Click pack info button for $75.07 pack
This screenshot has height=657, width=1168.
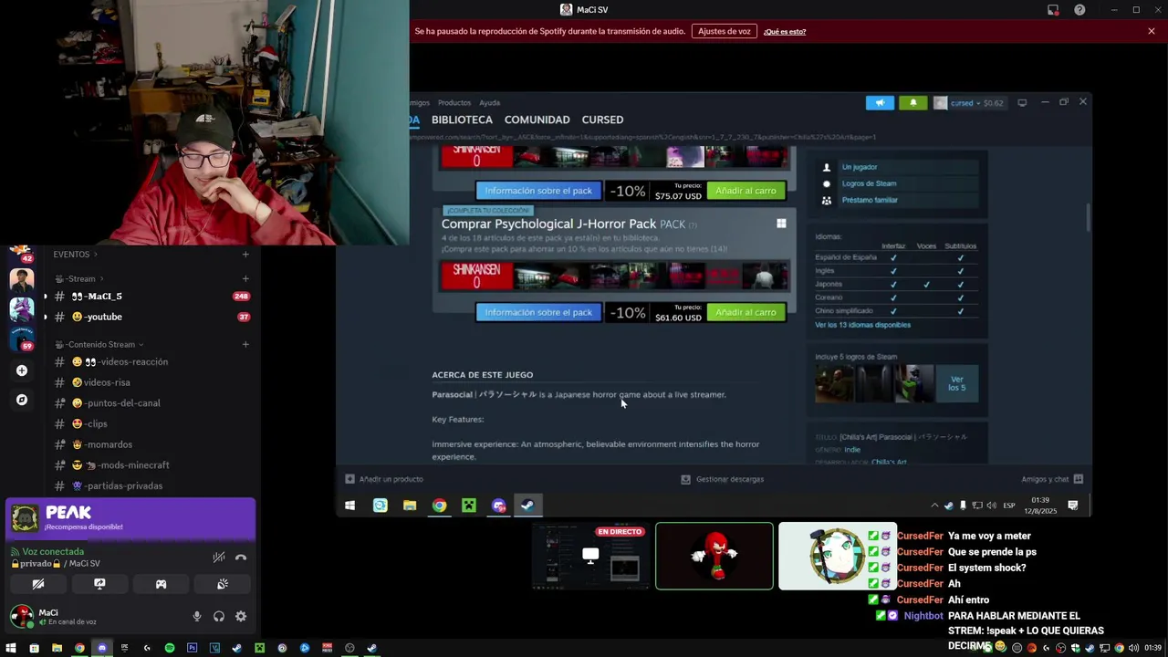(x=538, y=191)
